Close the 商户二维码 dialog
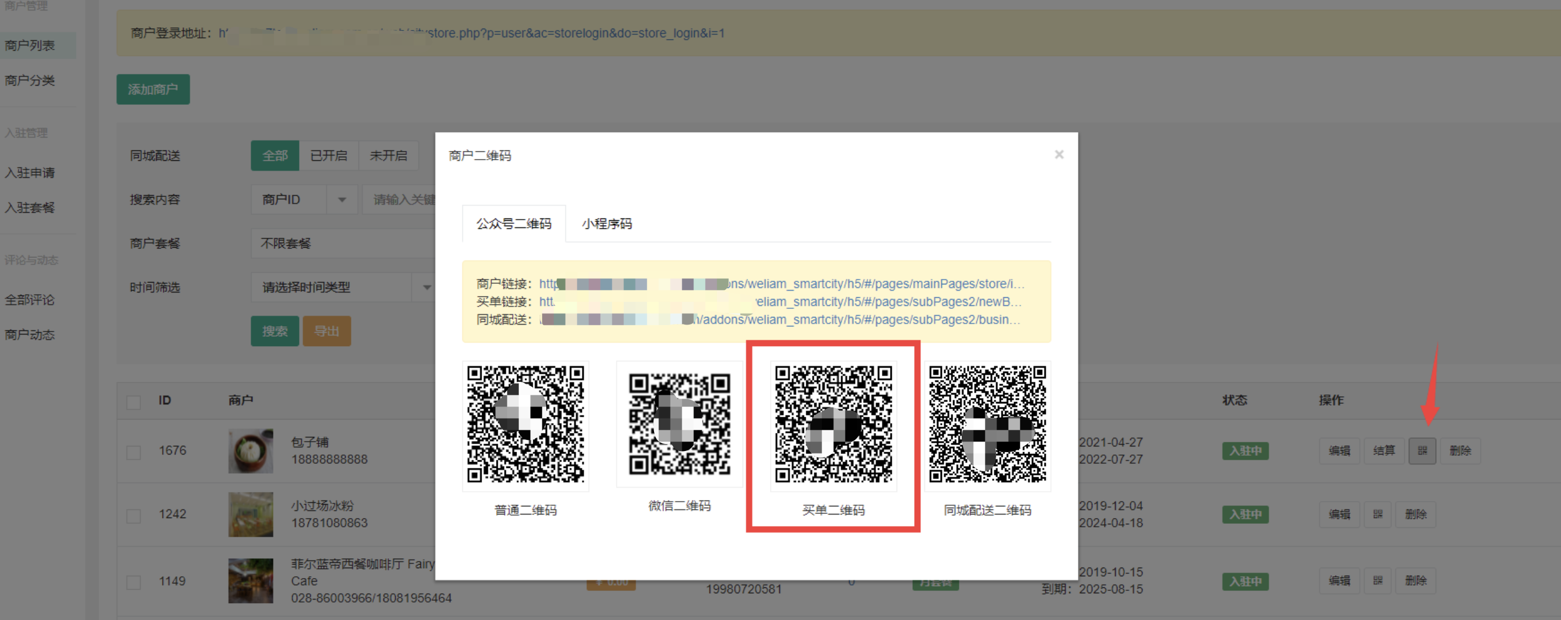 (1059, 154)
